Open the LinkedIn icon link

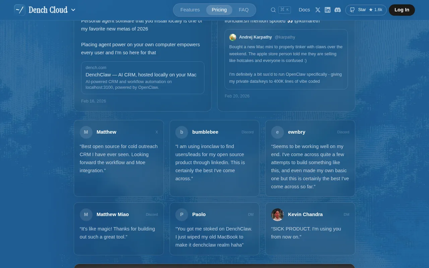pyautogui.click(x=328, y=10)
